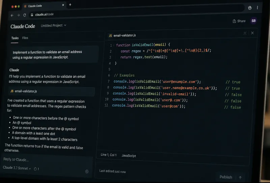
Task: Click line number 5 in the gutter
Action: [109, 70]
